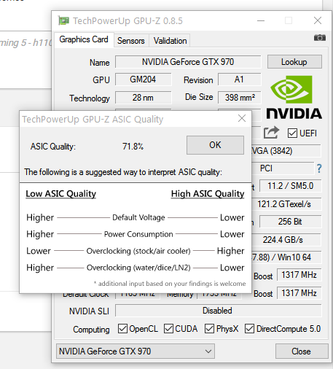Click the subvendor field showing VGA (3842)
Image resolution: width=333 pixels, height=369 pixels.
tap(286, 151)
